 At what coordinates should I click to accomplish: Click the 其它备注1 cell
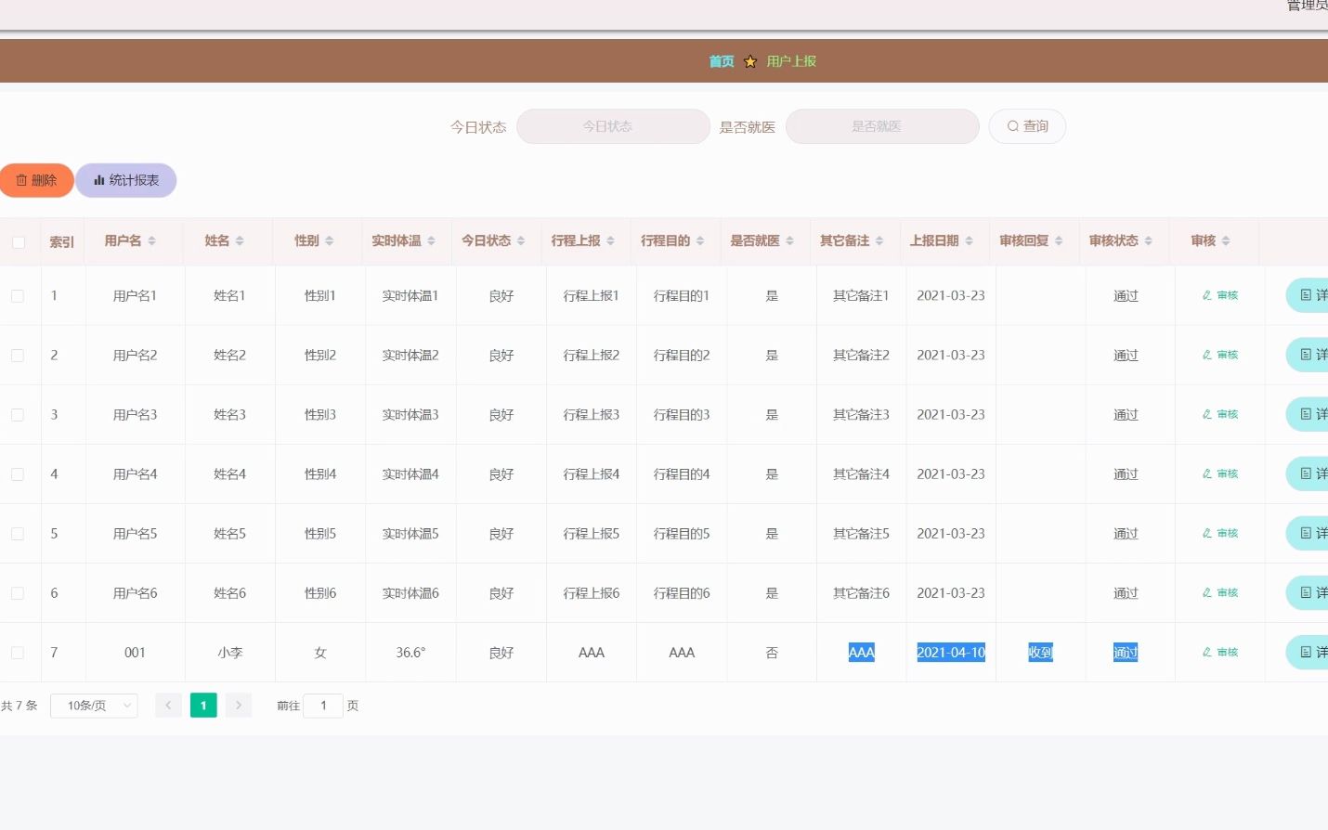coord(861,296)
